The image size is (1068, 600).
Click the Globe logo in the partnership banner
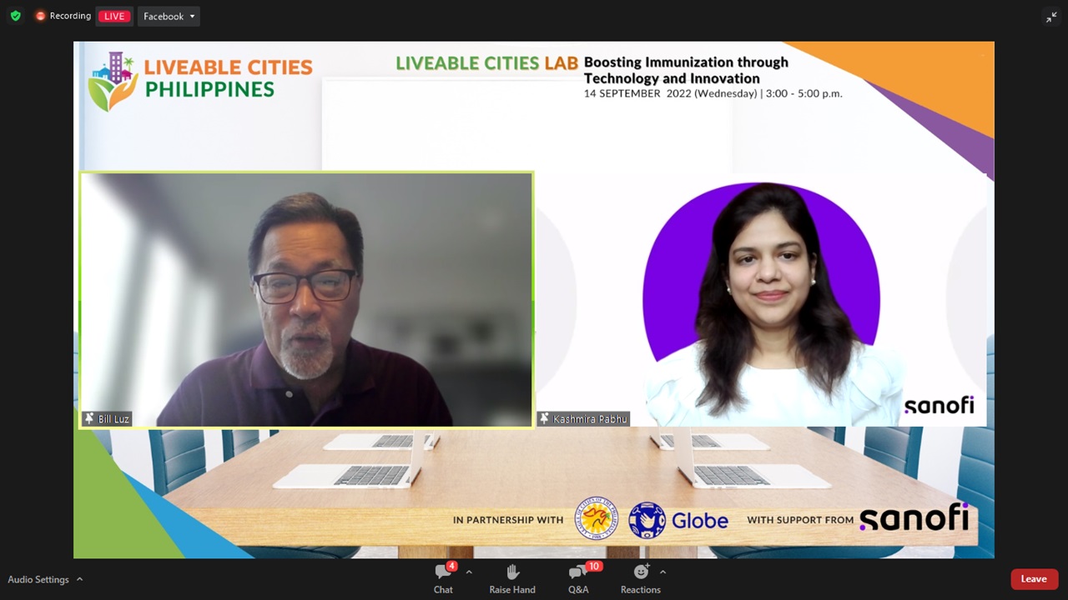coord(678,520)
